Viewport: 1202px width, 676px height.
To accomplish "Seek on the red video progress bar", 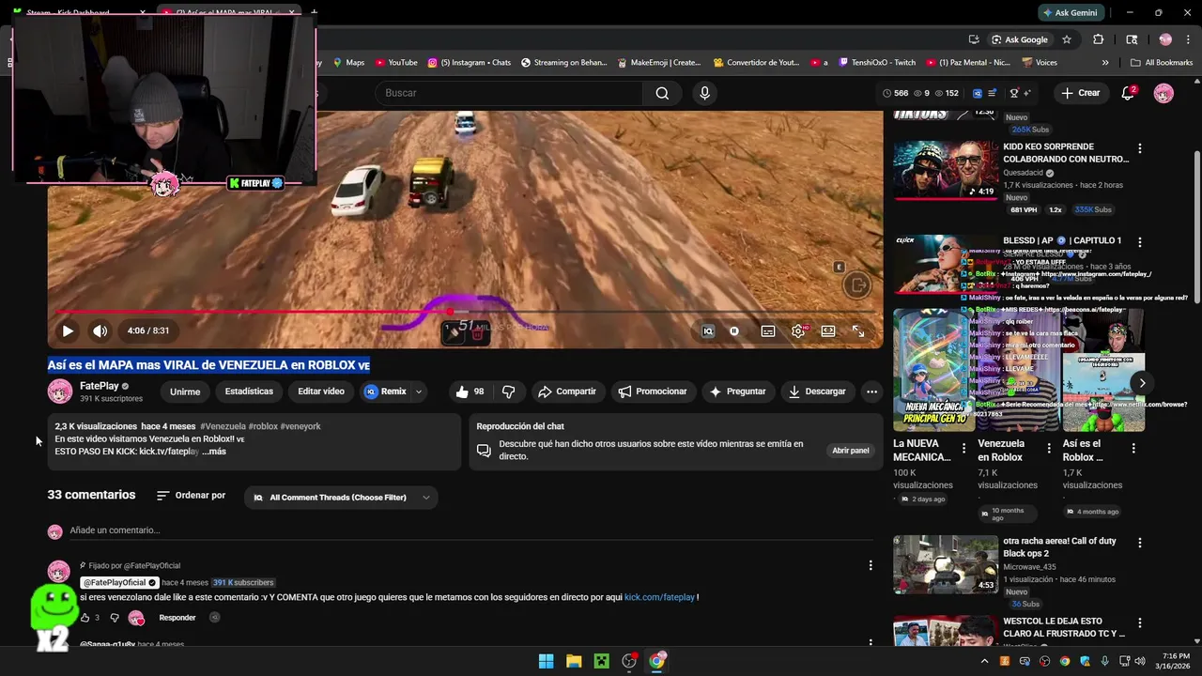I will tap(465, 312).
